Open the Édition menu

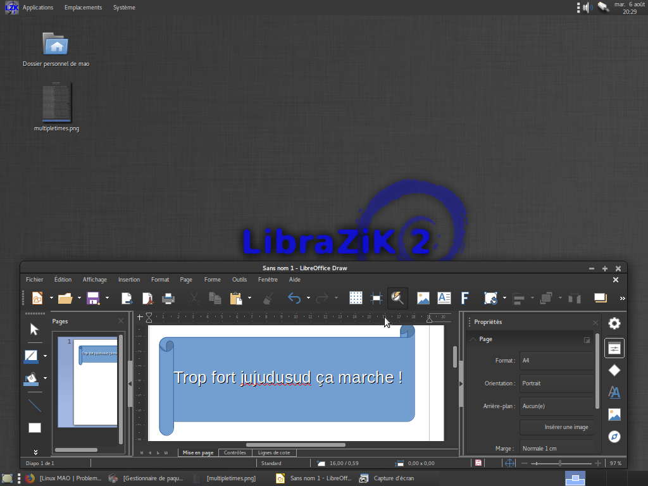click(63, 280)
